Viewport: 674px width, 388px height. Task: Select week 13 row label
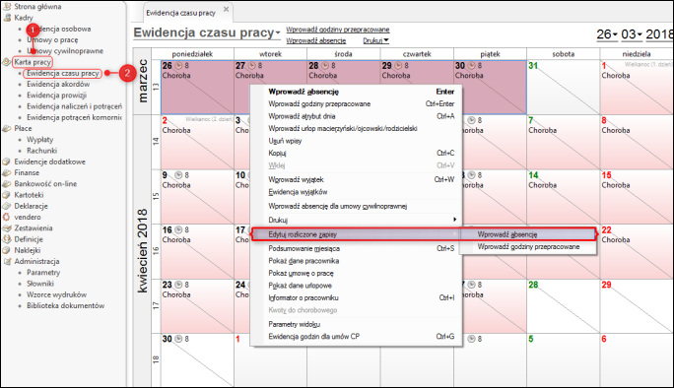[156, 88]
